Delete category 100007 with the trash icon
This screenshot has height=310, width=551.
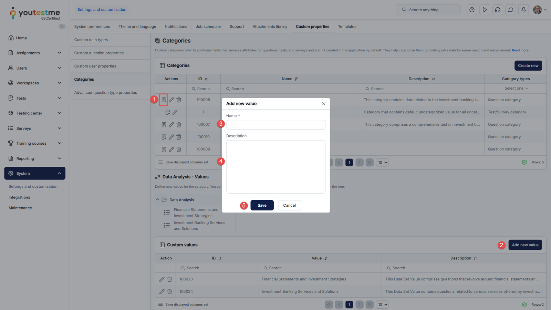pos(179,125)
